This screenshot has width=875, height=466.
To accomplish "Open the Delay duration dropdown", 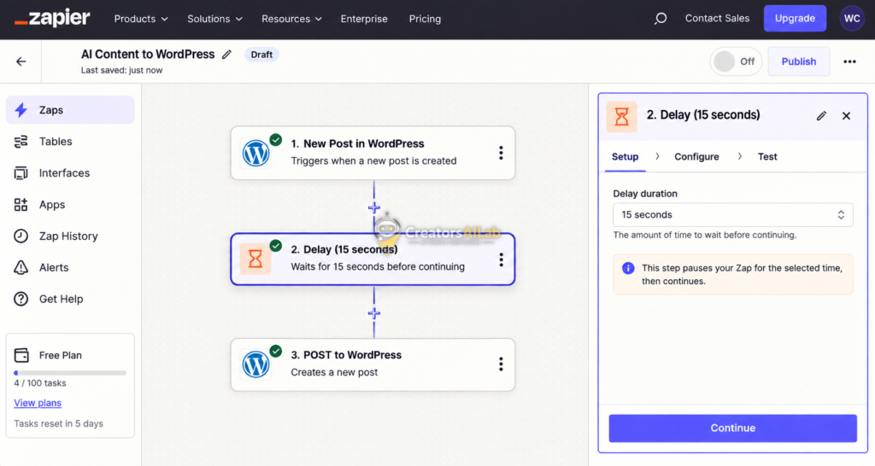I will pos(732,214).
